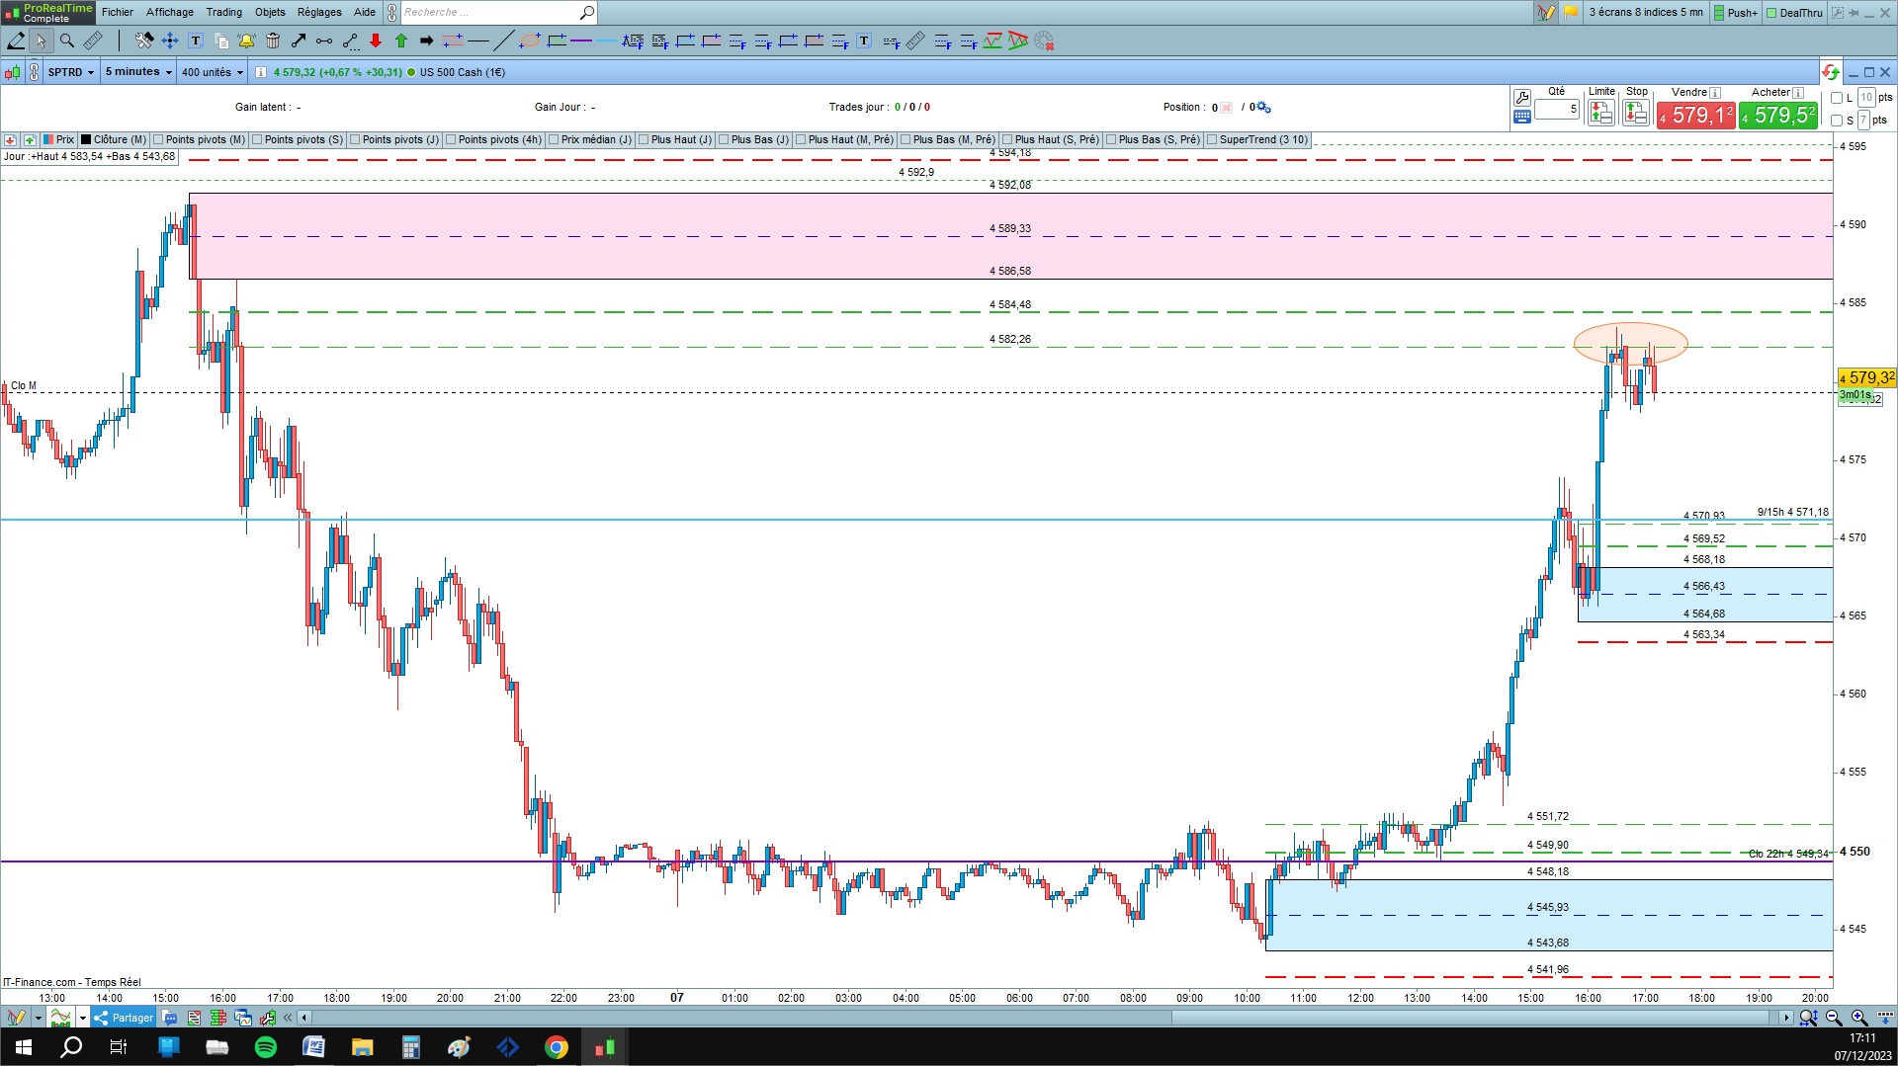Open the SPTRD symbol dropdown
The width and height of the screenshot is (1898, 1066).
(71, 72)
